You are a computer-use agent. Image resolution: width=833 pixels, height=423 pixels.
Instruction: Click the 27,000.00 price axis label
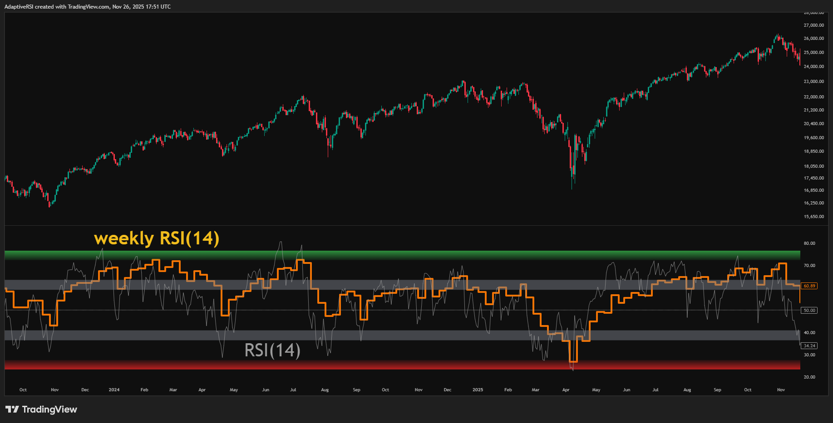pos(813,25)
